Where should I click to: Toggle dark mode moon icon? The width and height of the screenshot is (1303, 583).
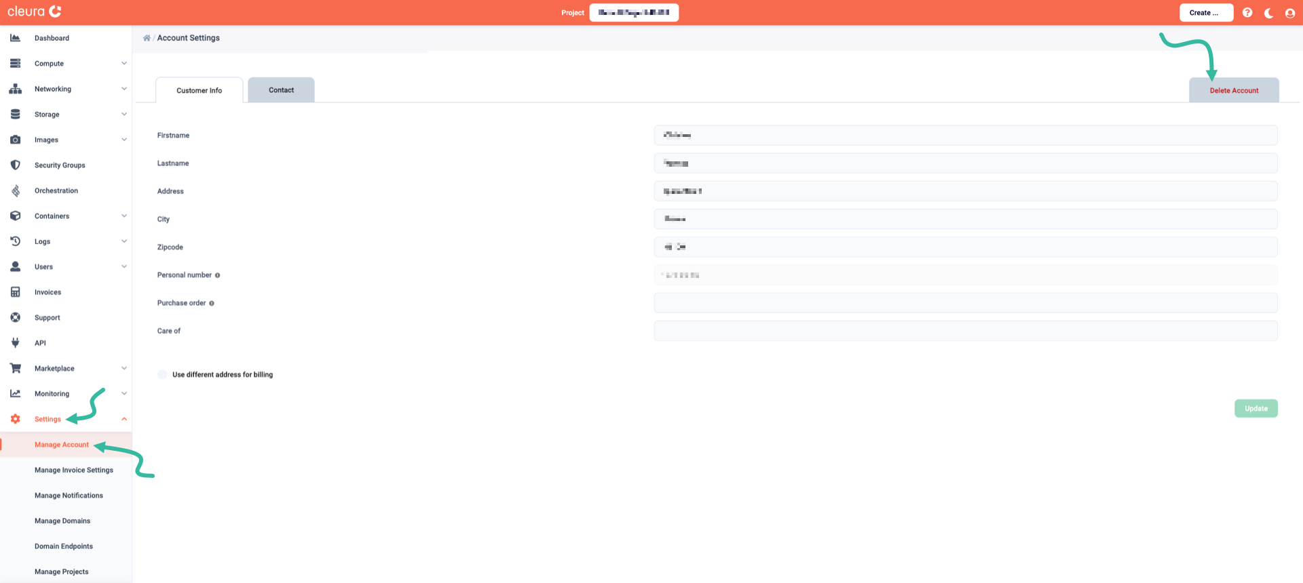[x=1268, y=13]
